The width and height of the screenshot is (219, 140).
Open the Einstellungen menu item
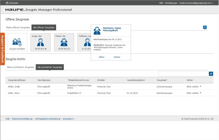click(x=171, y=3)
